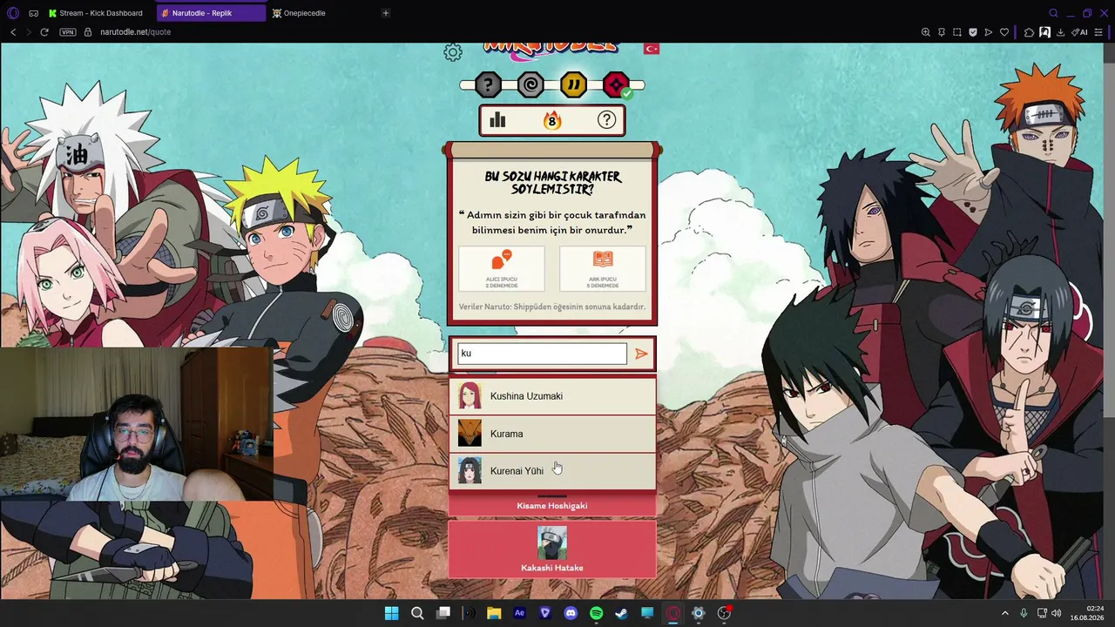Click the pin icon in address bar
This screenshot has height=627, width=1115.
942,32
